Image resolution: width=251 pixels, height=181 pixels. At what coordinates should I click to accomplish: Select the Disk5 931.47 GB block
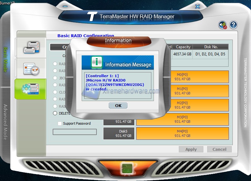119,133
